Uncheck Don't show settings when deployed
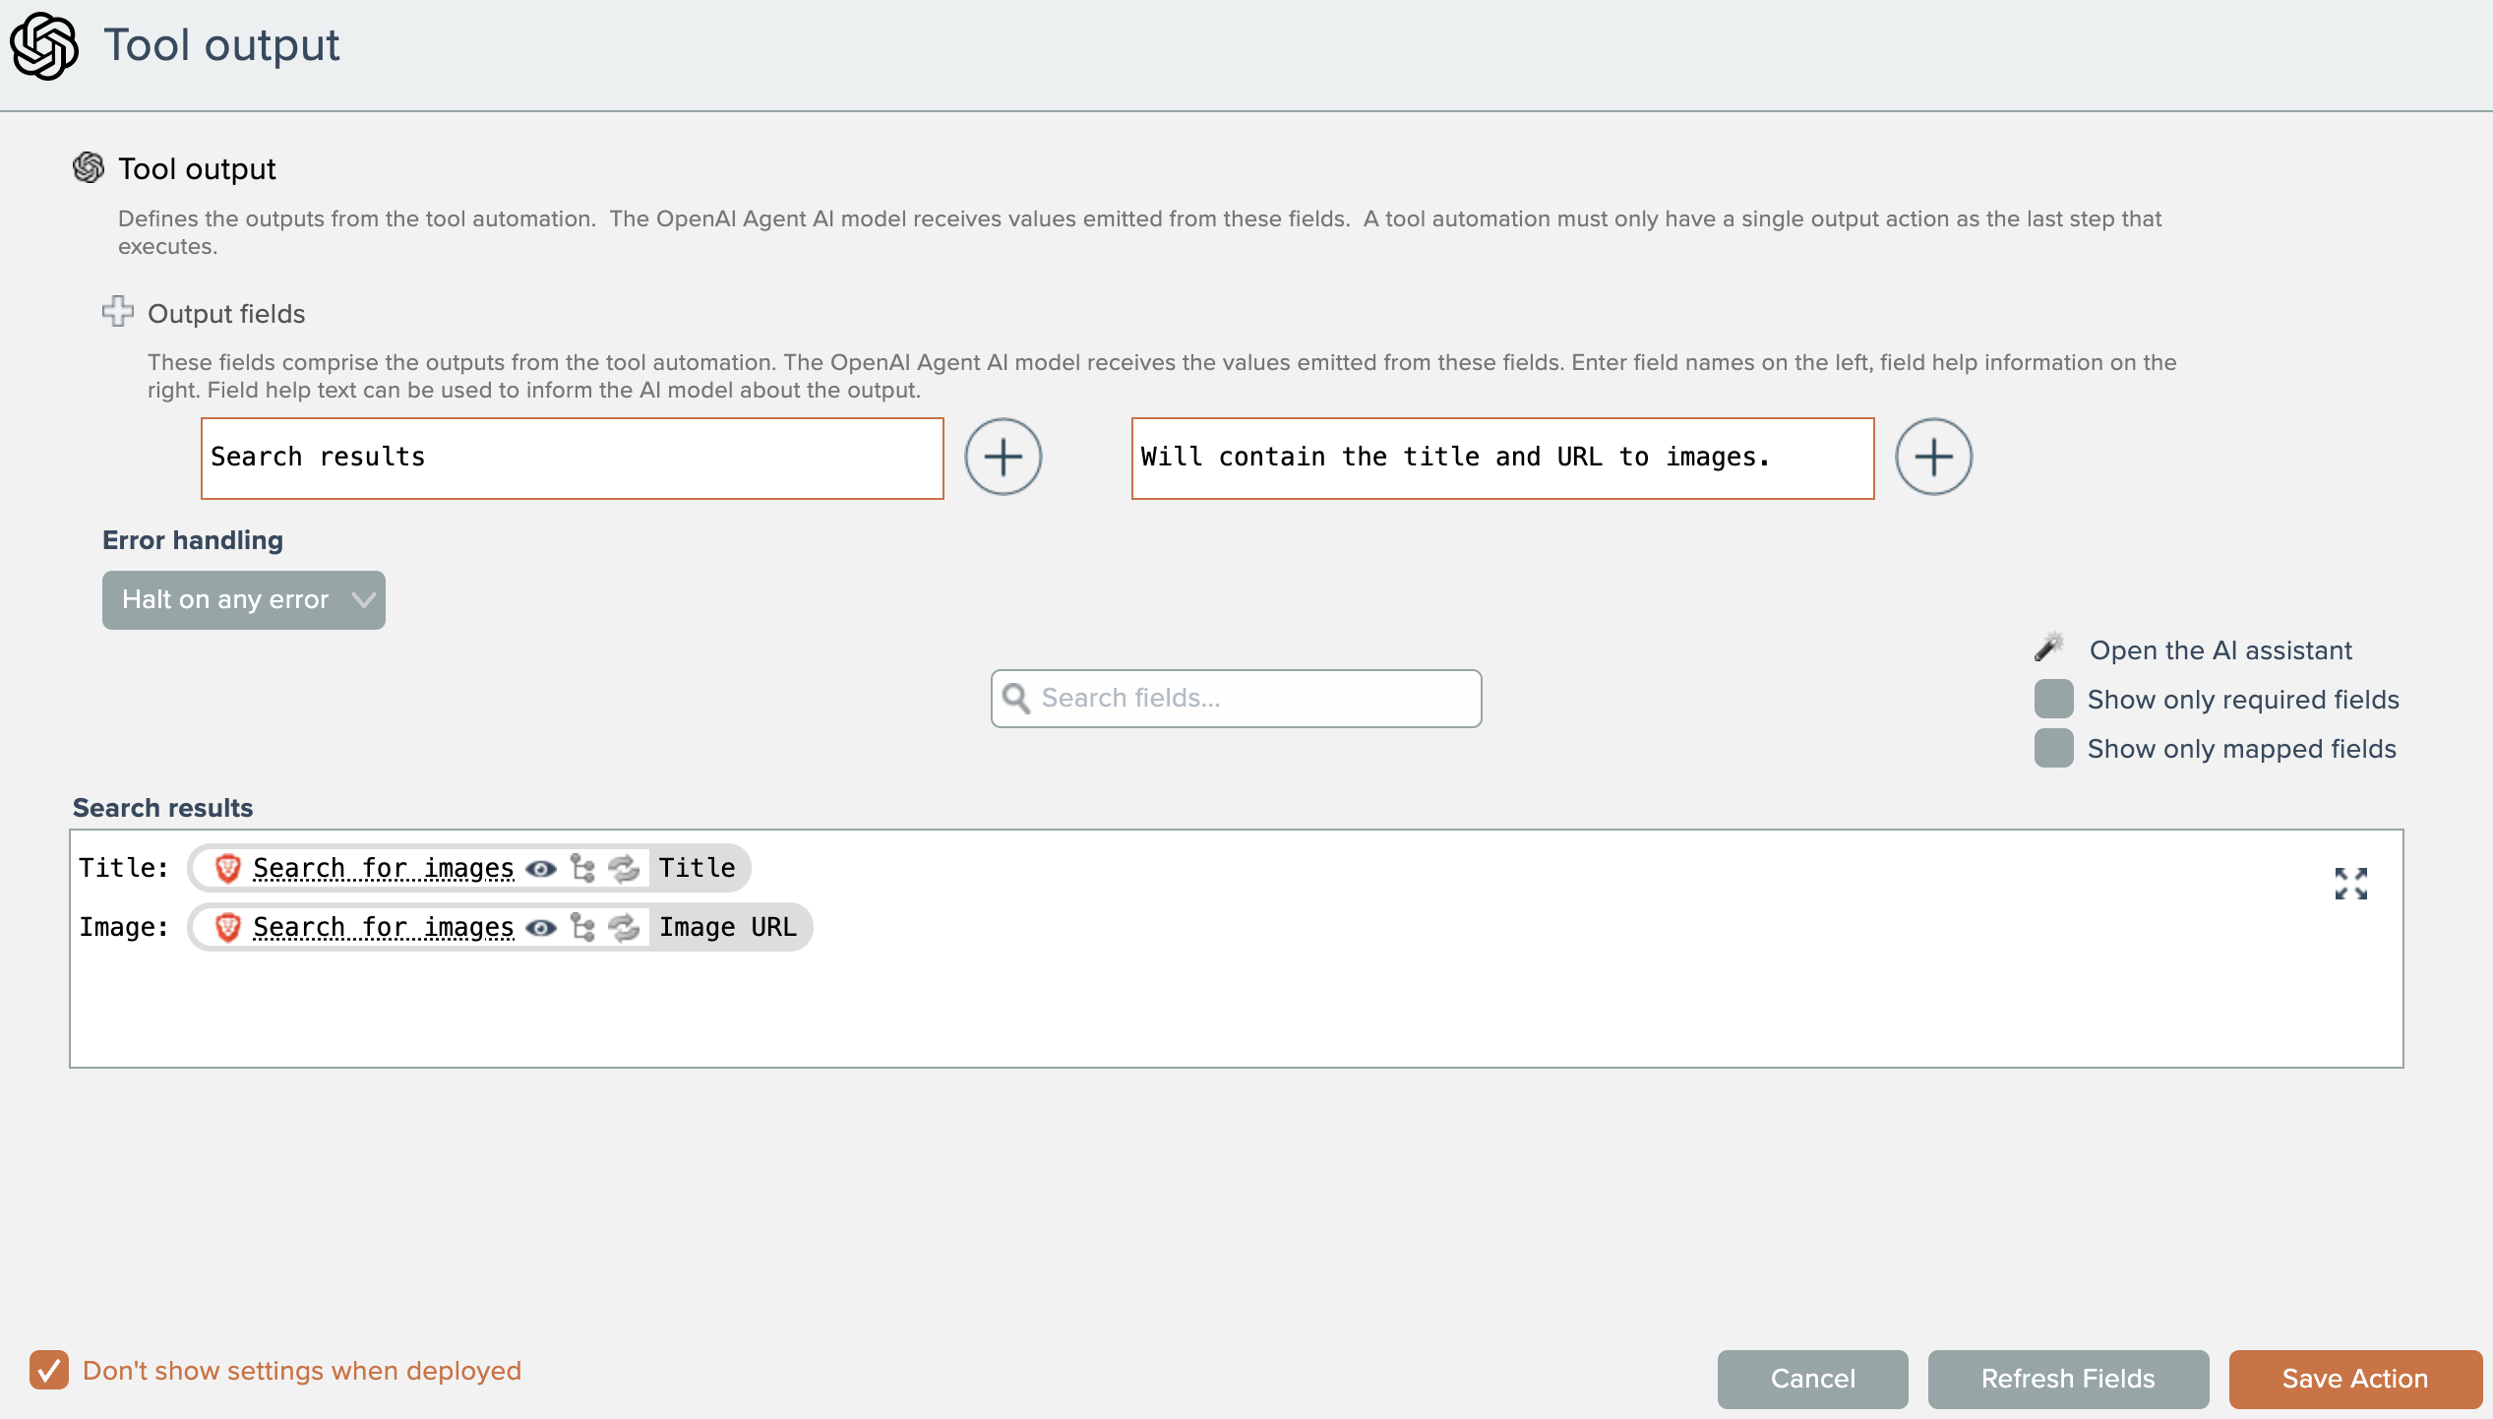 (x=49, y=1370)
